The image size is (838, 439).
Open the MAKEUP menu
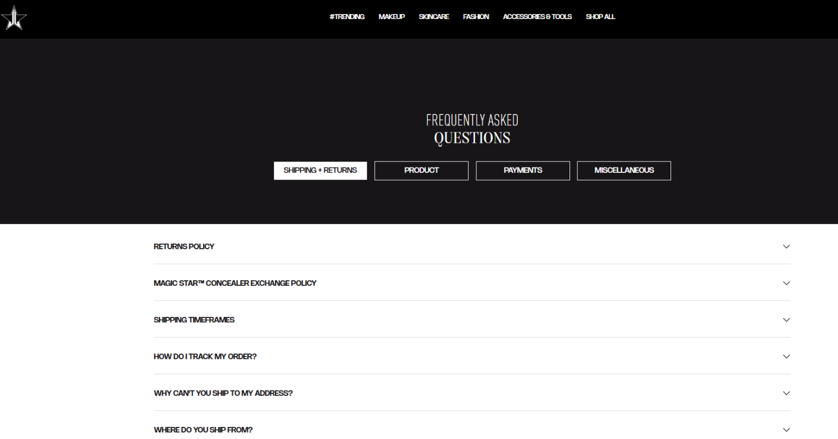click(x=391, y=17)
